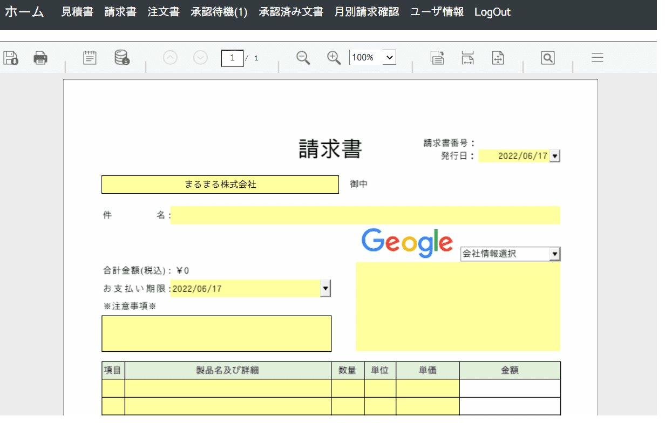The image size is (665, 423).
Task: Click the fit-to-width toolbar icon
Action: [467, 57]
